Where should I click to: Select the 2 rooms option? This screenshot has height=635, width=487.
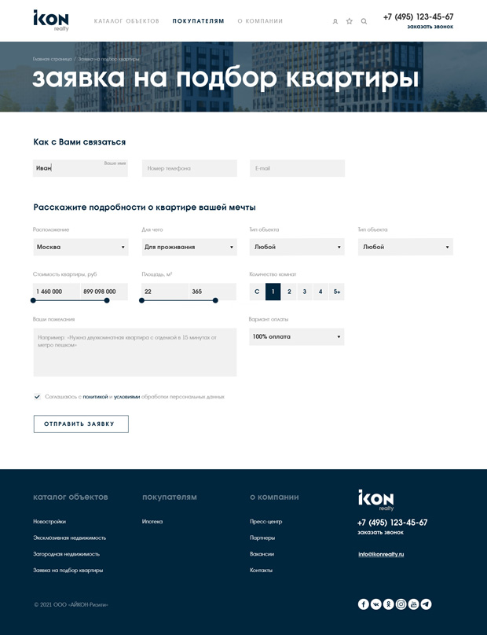(x=289, y=292)
